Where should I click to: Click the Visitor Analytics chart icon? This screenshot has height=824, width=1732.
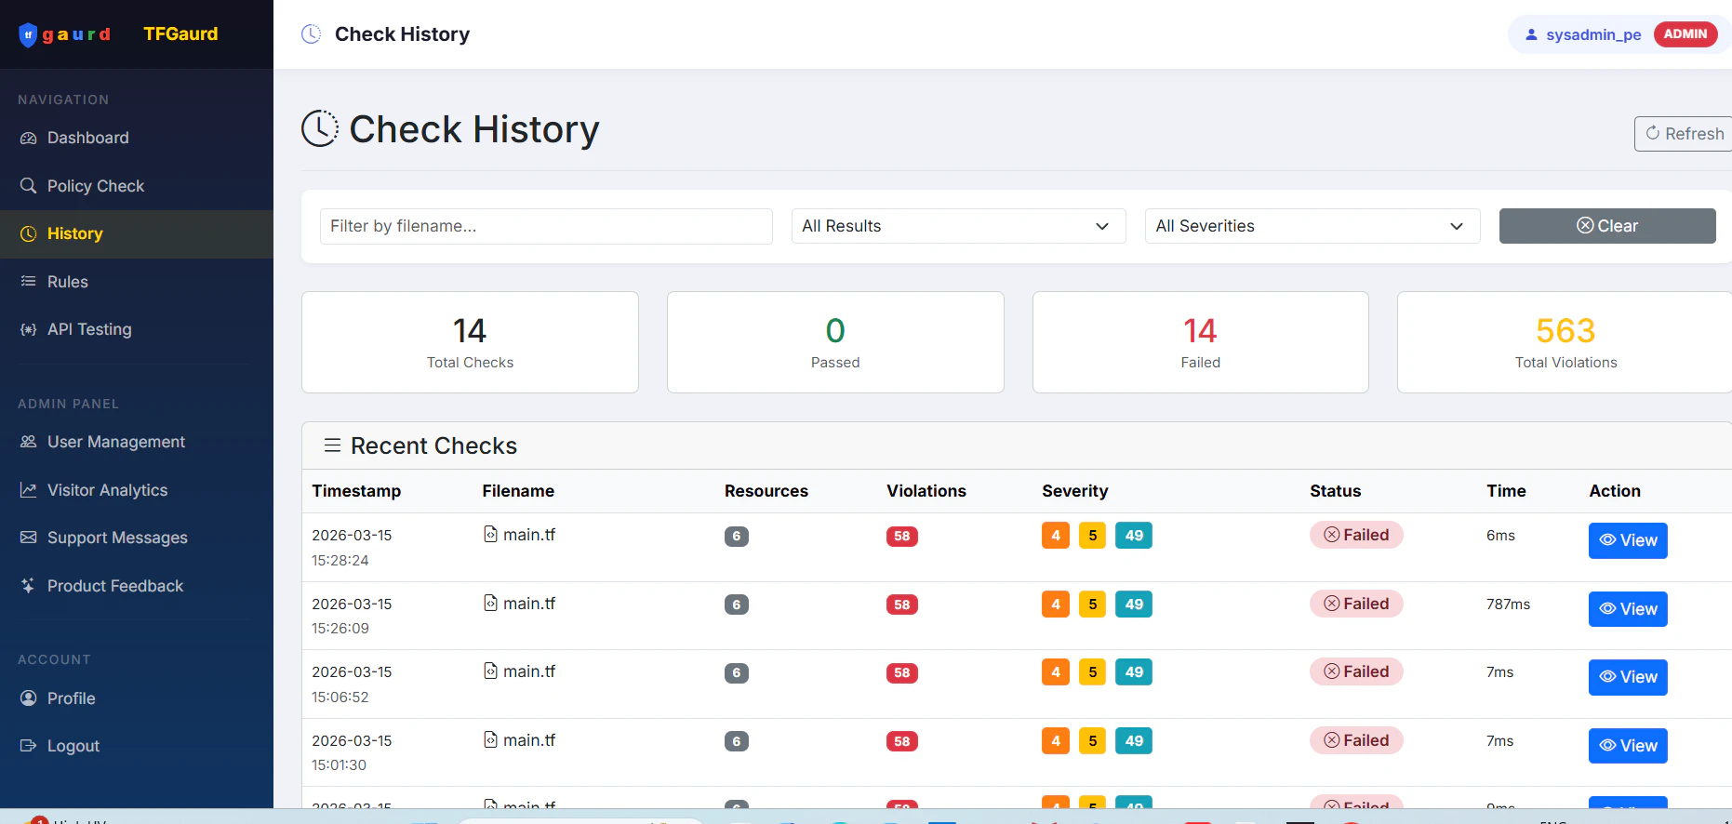tap(29, 490)
